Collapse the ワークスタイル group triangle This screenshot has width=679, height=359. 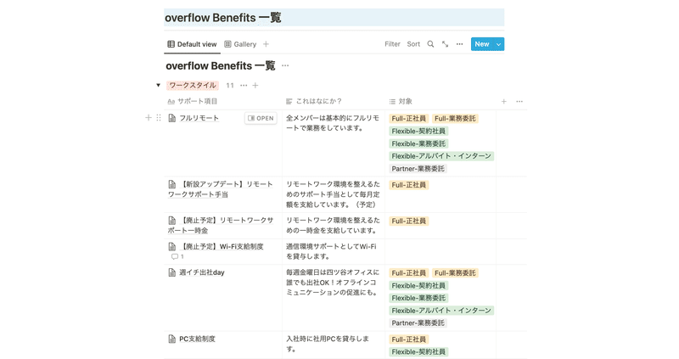(x=158, y=86)
